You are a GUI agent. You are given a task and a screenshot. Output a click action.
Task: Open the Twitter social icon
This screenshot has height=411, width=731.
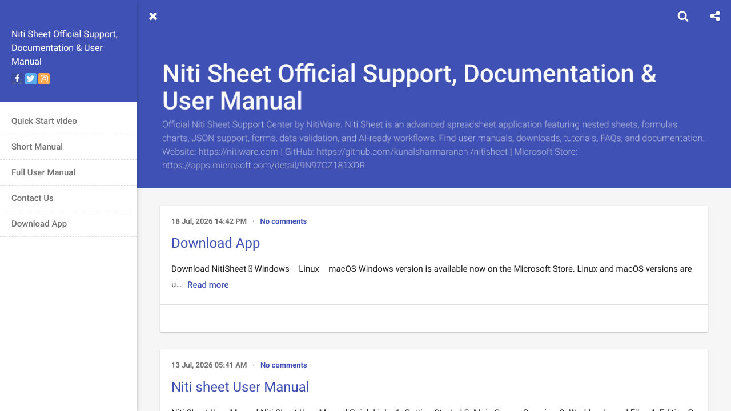pos(31,79)
